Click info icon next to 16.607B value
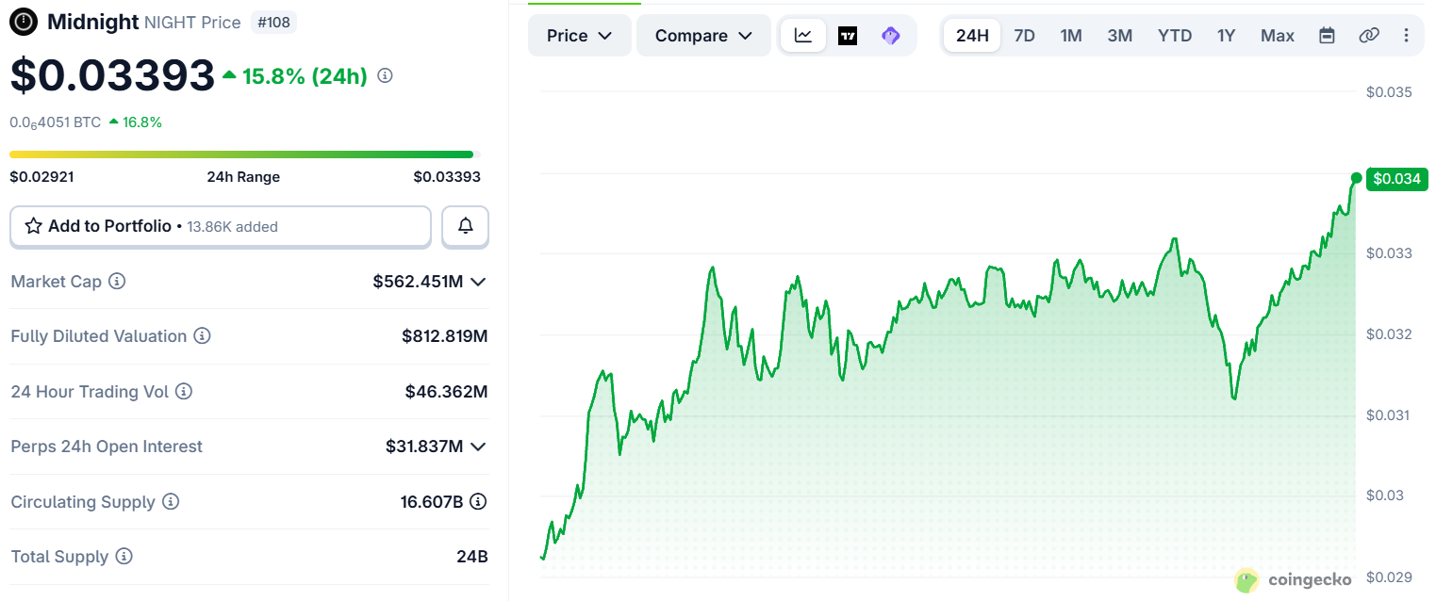1436x601 pixels. tap(478, 501)
